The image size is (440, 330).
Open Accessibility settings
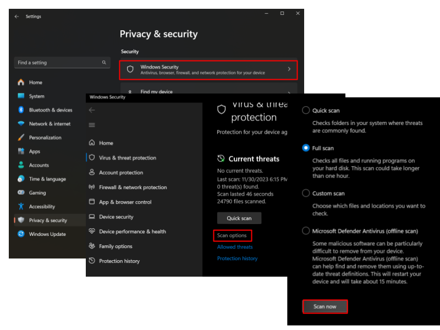[x=42, y=207]
